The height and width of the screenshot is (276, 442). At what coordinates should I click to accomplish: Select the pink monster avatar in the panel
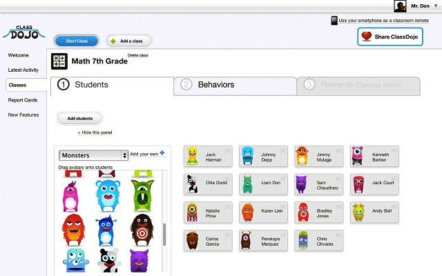click(70, 196)
